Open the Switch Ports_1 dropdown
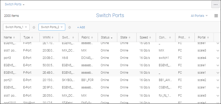 click(x=16, y=27)
